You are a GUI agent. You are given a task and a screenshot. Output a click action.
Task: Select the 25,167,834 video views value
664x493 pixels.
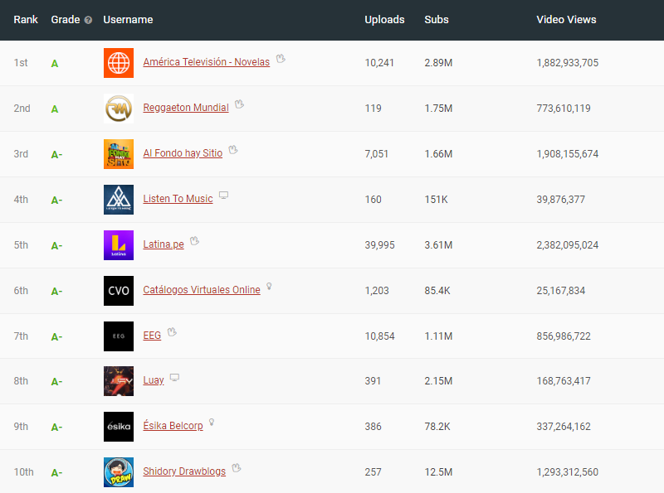pyautogui.click(x=561, y=291)
